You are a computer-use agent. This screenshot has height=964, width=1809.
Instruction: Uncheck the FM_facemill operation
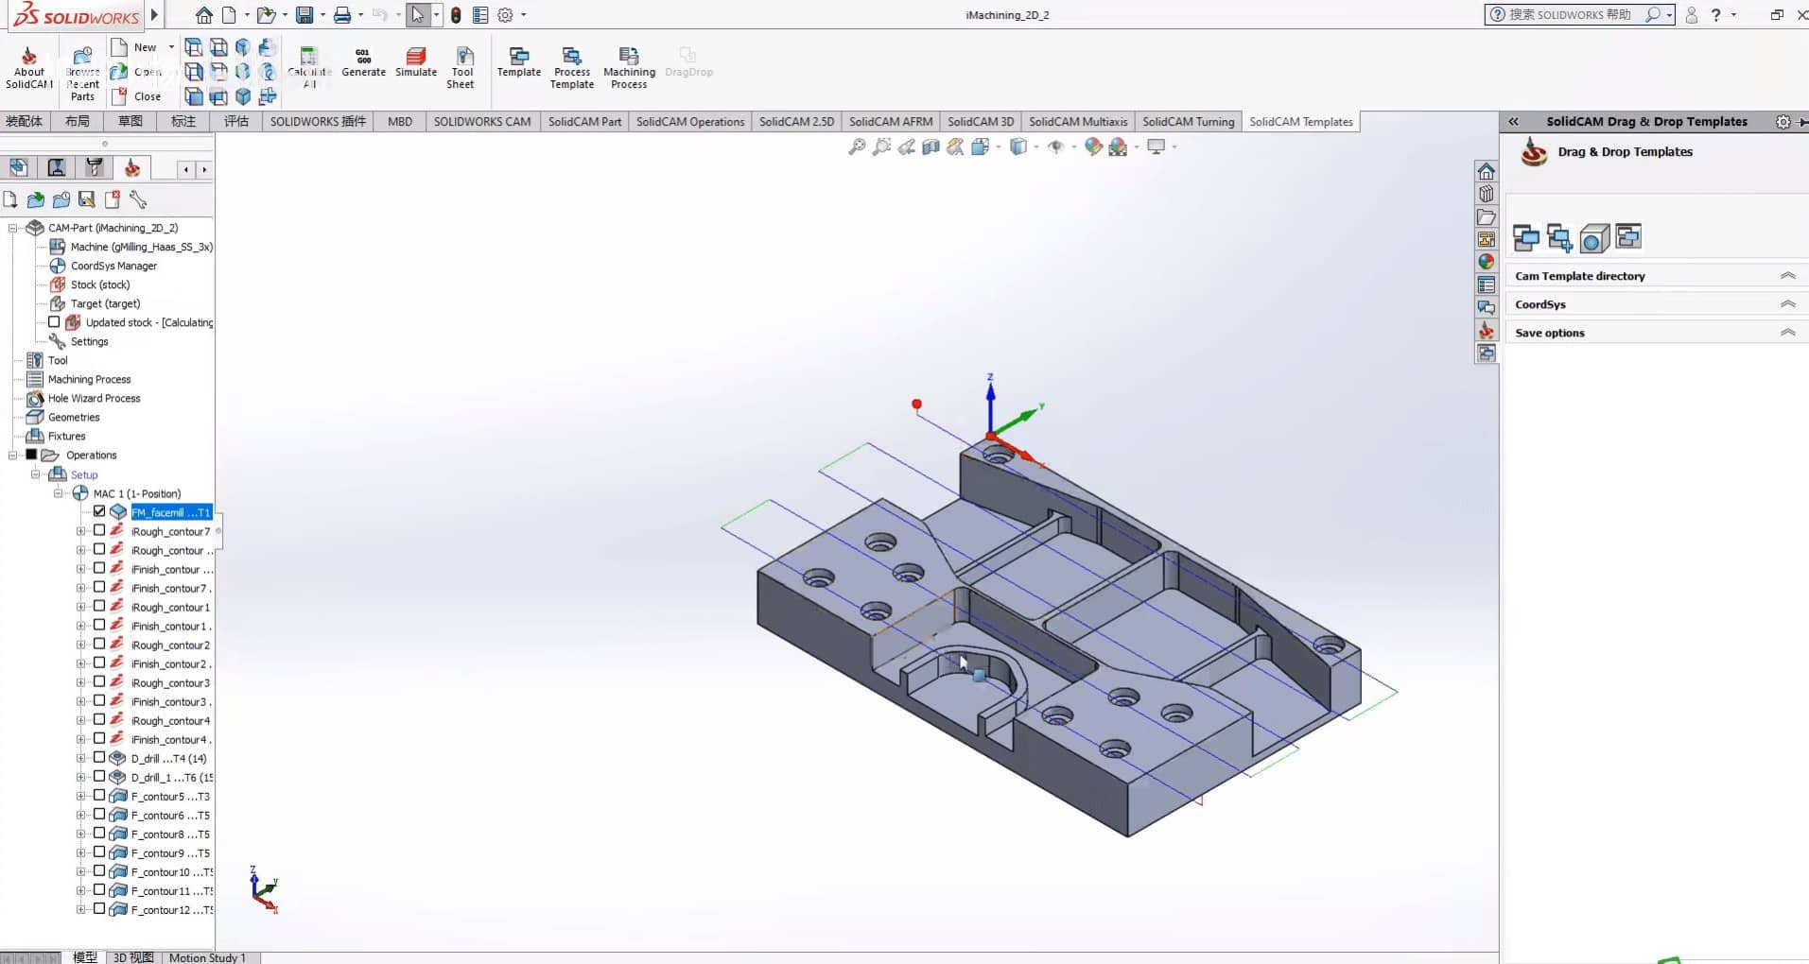point(98,511)
